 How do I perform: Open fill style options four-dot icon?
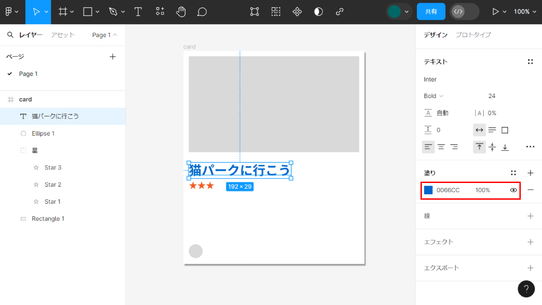pos(513,173)
